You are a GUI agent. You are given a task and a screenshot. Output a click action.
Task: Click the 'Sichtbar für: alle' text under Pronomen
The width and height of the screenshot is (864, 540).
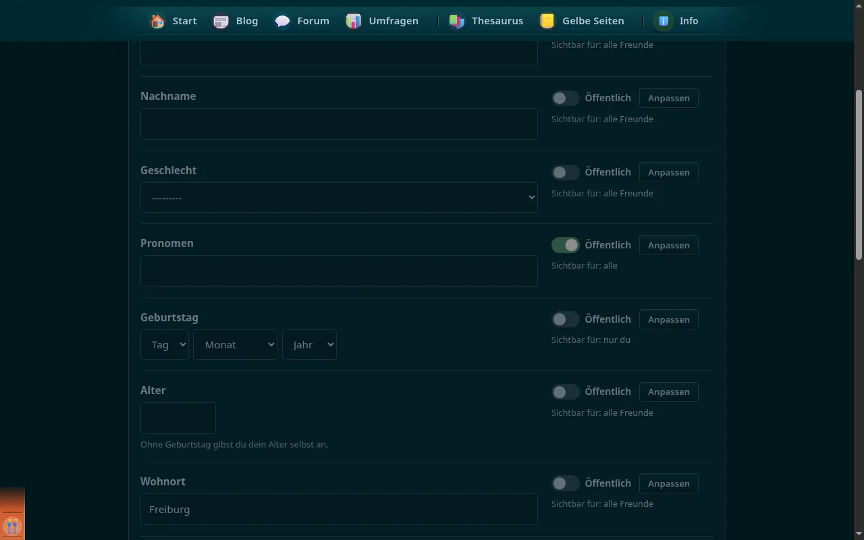point(585,266)
